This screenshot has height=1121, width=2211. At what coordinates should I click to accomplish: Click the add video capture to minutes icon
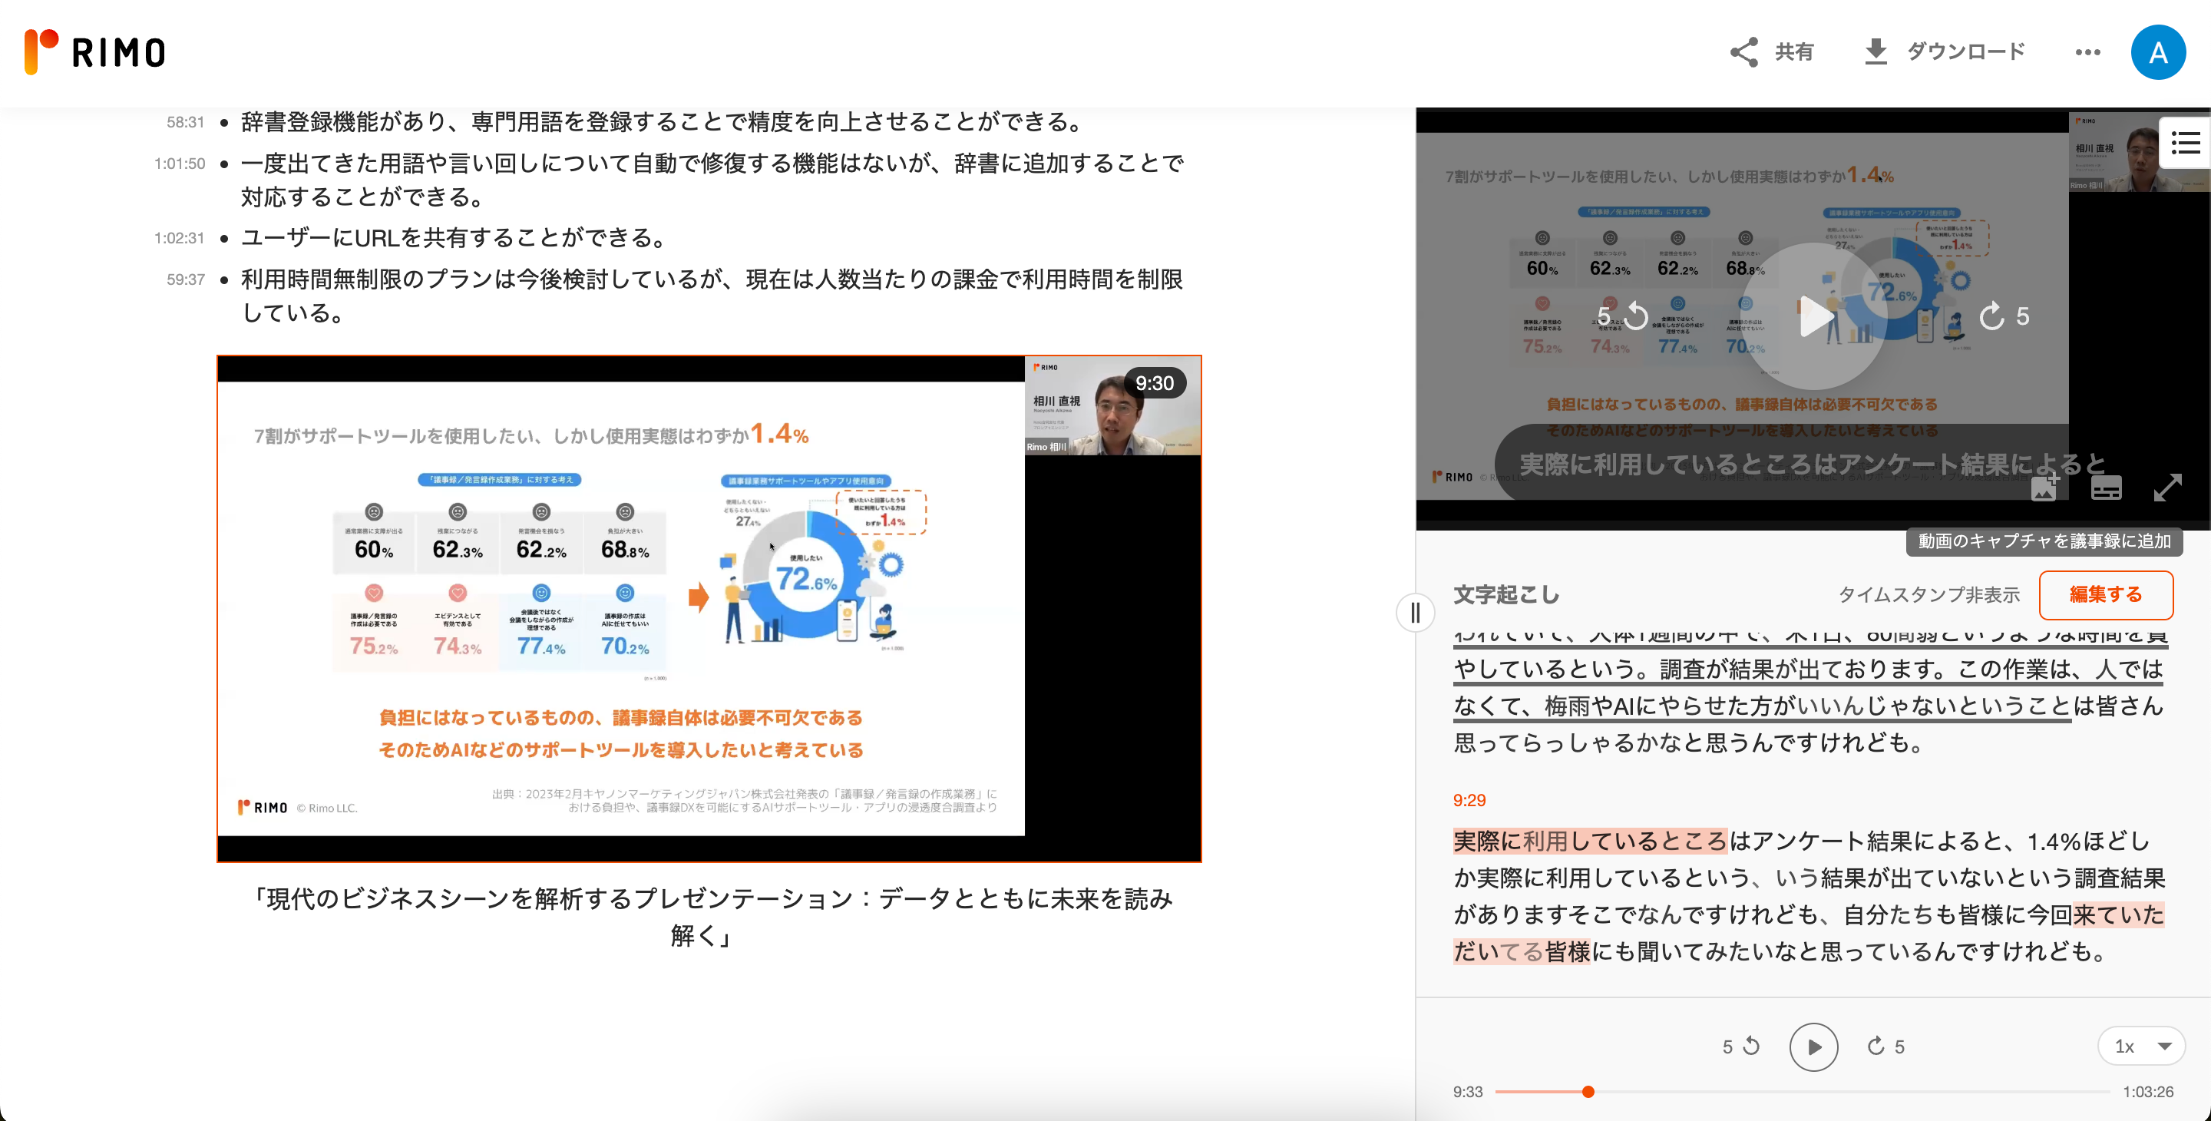(2044, 488)
